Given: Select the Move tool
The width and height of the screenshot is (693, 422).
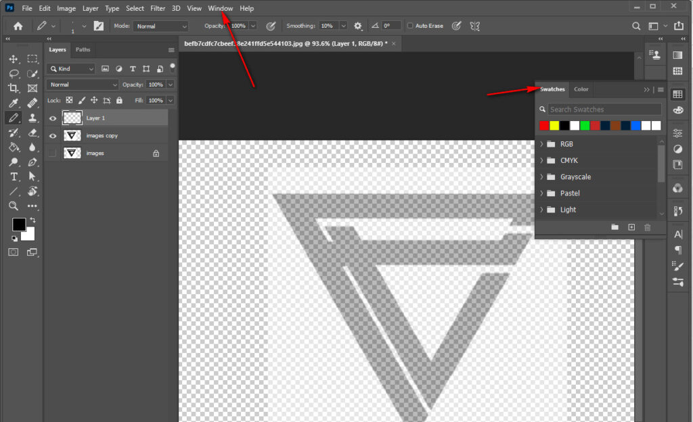Looking at the screenshot, I should coord(14,59).
